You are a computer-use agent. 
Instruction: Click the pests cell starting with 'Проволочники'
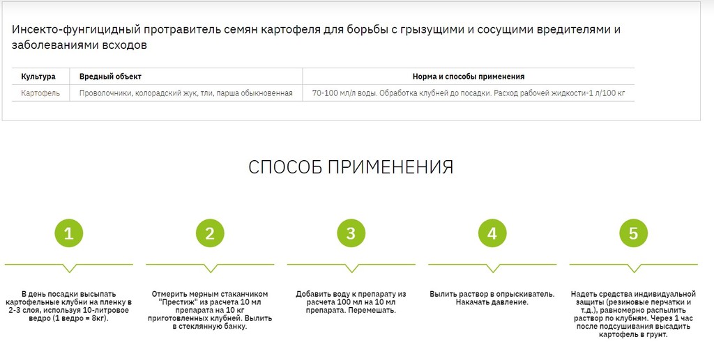(185, 93)
